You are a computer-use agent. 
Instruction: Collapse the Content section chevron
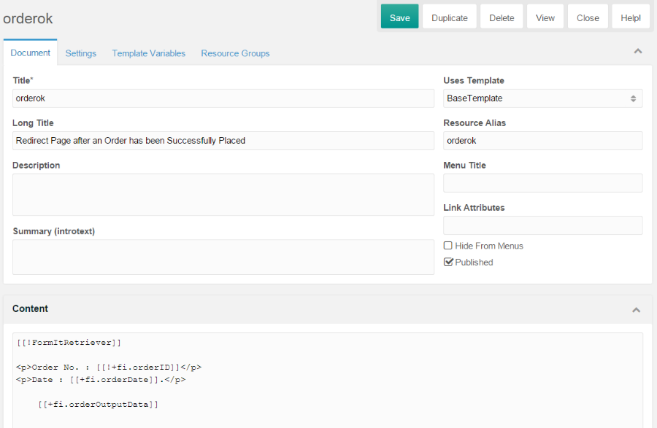tap(636, 310)
